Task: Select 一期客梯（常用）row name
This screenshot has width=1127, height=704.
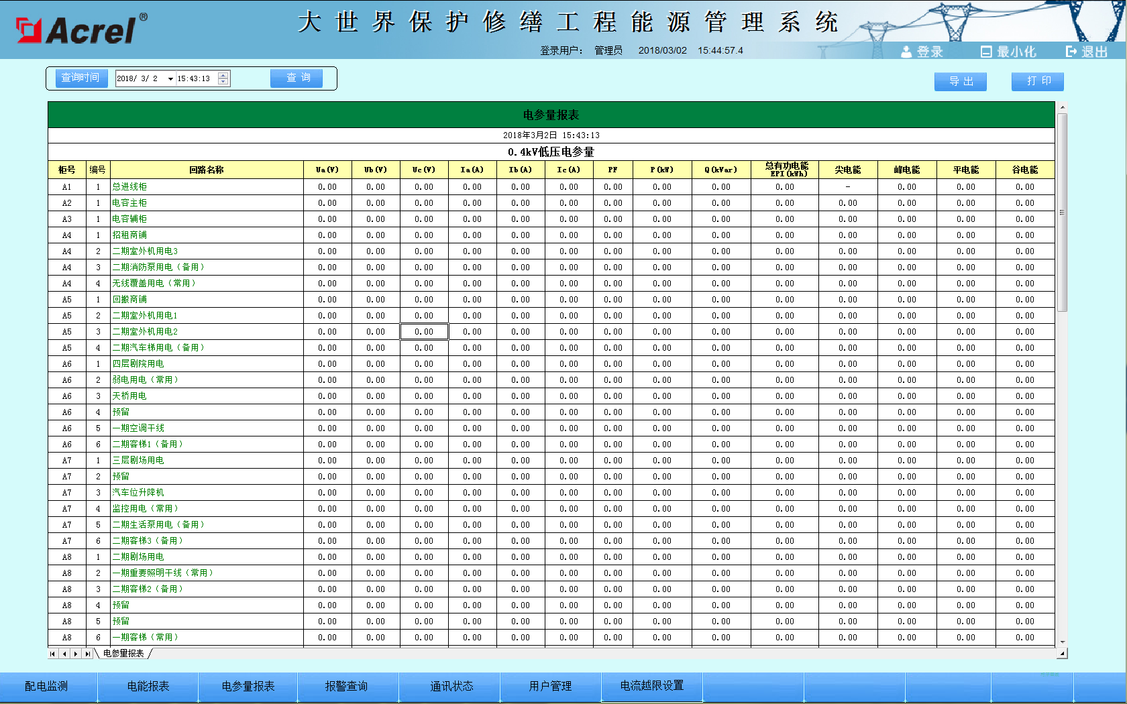Action: 146,638
